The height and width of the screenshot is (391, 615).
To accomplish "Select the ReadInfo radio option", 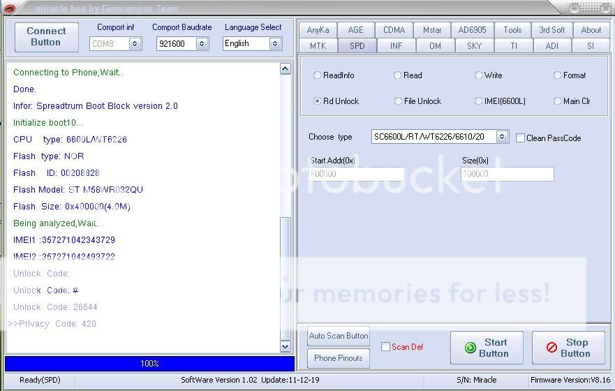I will (x=334, y=75).
